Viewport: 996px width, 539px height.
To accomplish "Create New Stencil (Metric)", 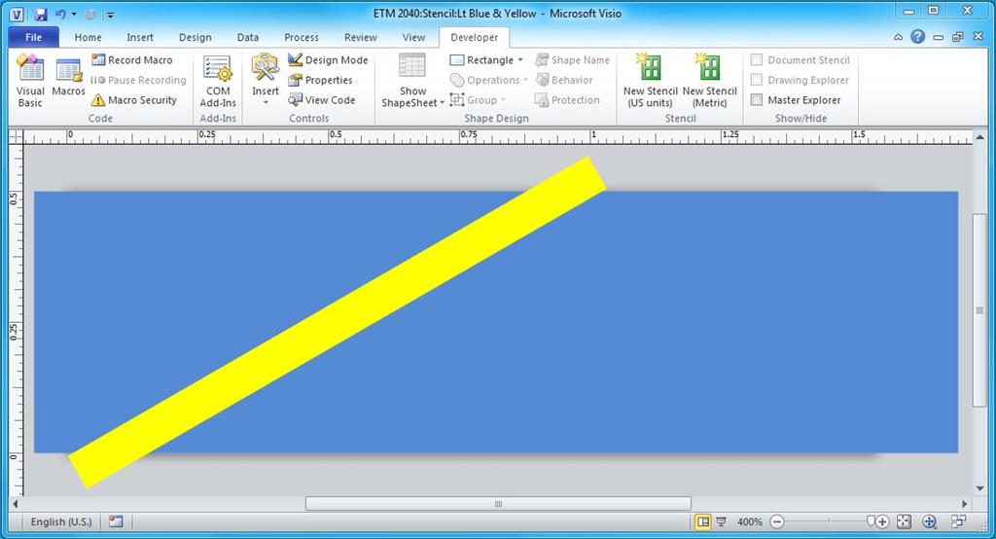I will tap(709, 81).
